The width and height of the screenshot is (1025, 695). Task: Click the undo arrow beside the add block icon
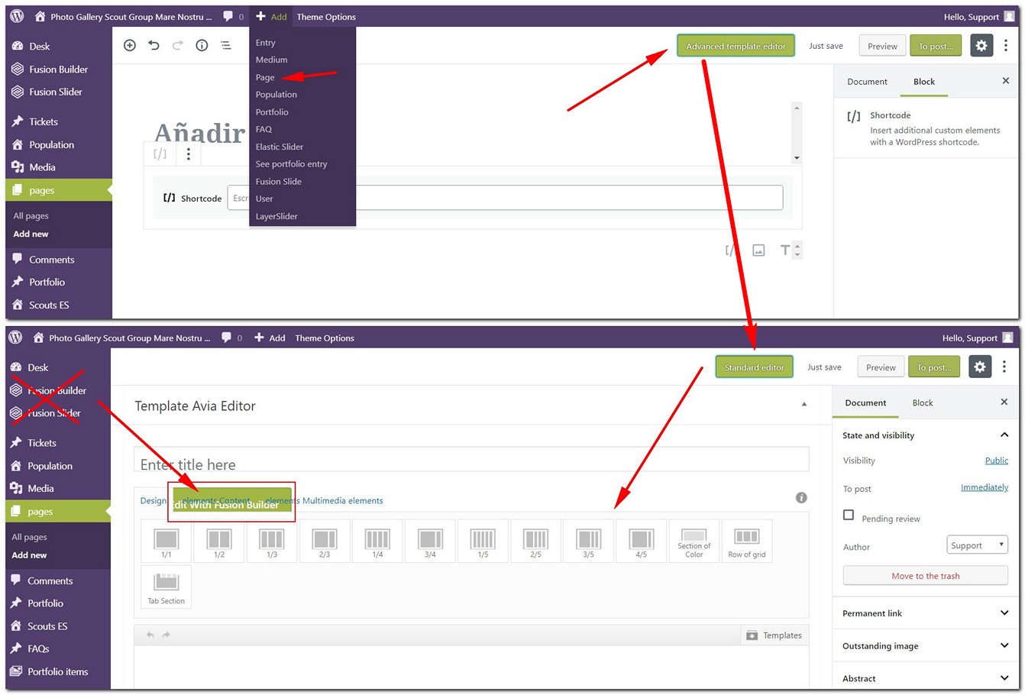pos(154,46)
